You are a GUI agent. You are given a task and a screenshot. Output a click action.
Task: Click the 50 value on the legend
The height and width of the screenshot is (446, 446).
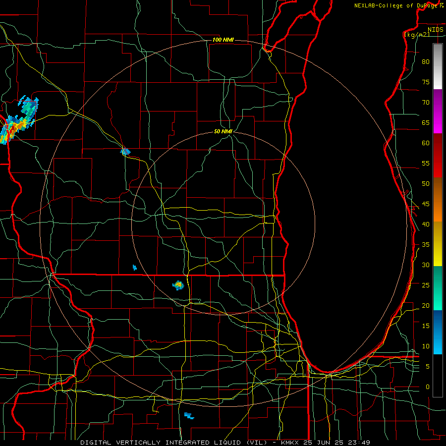426,184
